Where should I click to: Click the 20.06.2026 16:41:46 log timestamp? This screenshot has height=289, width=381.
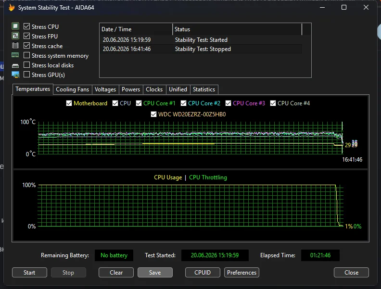click(127, 49)
